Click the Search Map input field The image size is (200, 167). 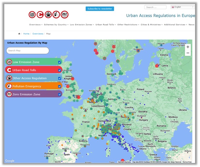coord(28,50)
